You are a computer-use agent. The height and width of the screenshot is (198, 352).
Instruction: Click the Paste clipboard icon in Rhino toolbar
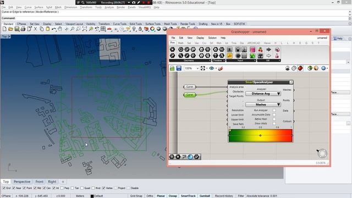[x=48, y=29]
